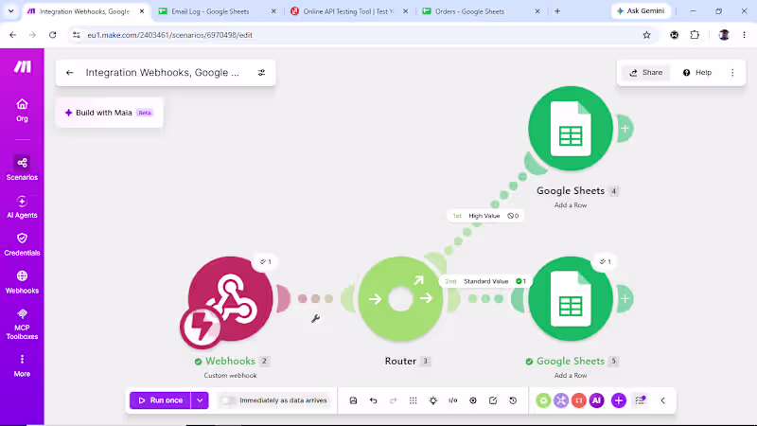Select the Webhooks custom webhook module
Image resolution: width=757 pixels, height=426 pixels.
pos(230,299)
